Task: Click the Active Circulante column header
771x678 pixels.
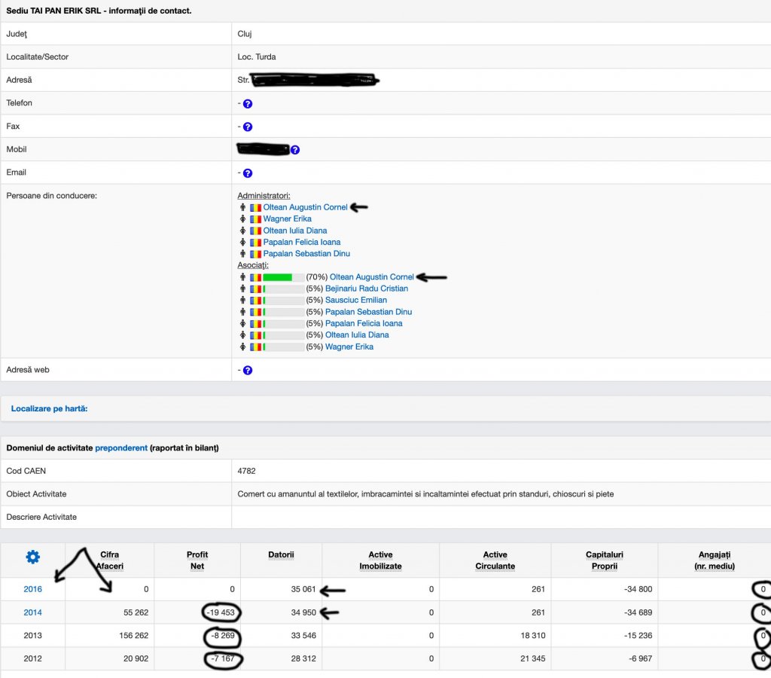Action: tap(495, 560)
